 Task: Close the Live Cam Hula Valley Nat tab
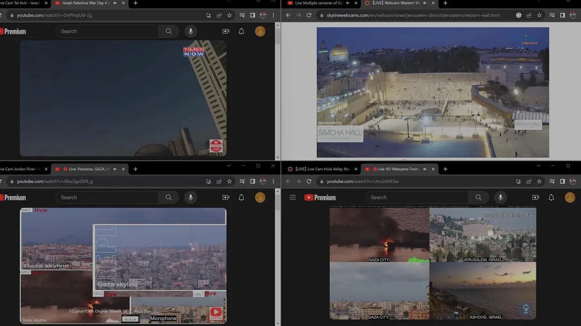pyautogui.click(x=356, y=169)
